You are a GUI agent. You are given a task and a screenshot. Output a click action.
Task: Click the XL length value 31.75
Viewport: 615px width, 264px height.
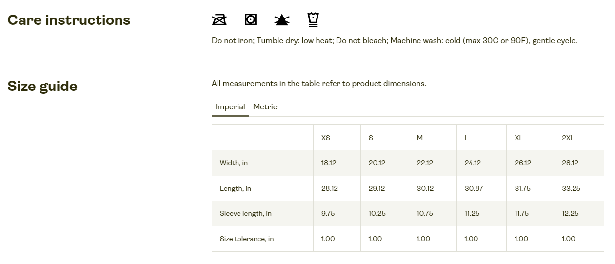click(x=522, y=188)
